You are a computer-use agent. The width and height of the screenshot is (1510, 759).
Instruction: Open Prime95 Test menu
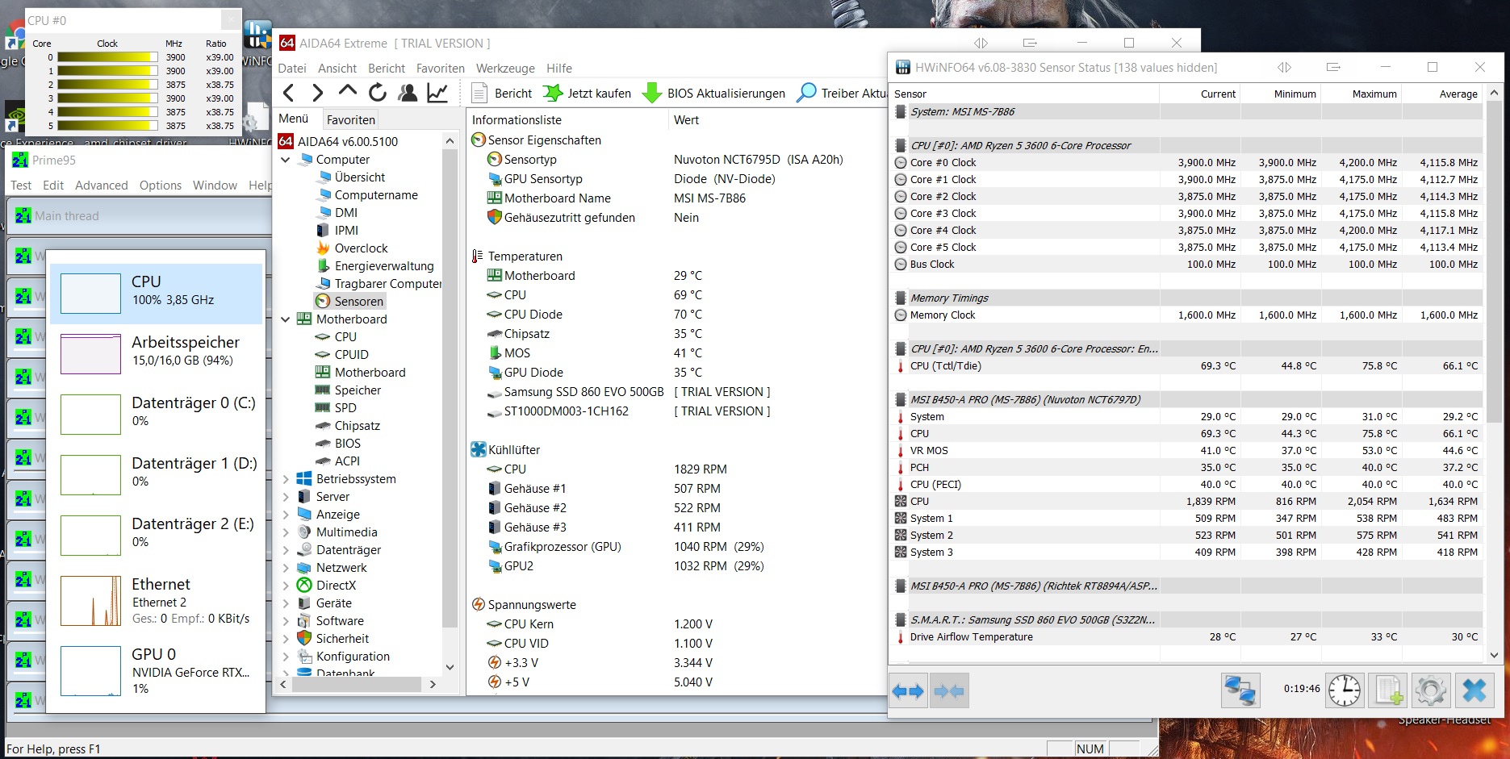point(21,186)
